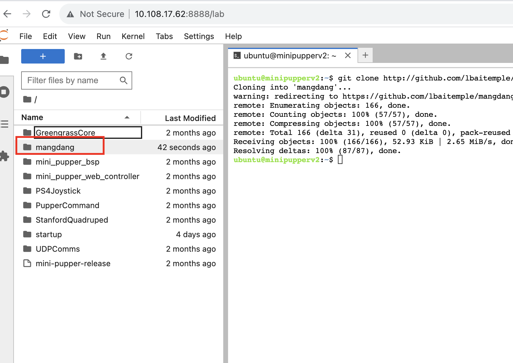Go back in browser history

point(7,14)
